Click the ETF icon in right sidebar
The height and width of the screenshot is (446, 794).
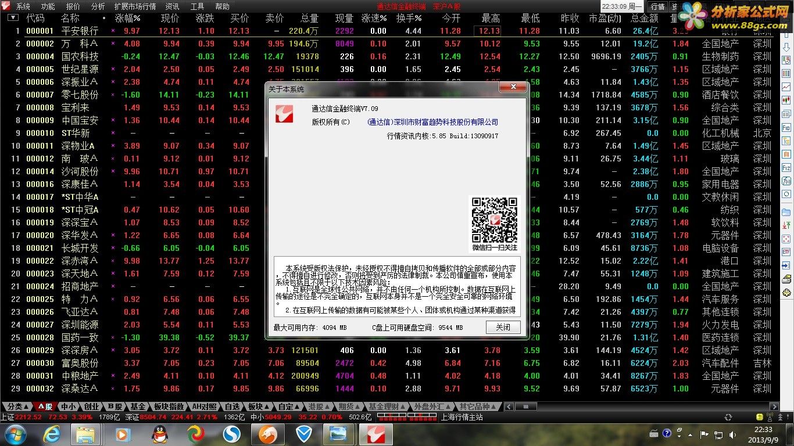(786, 252)
